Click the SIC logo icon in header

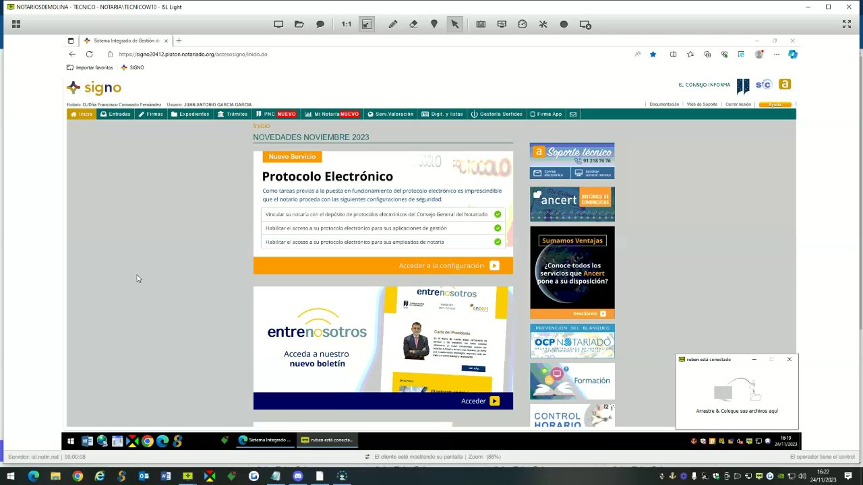click(763, 85)
